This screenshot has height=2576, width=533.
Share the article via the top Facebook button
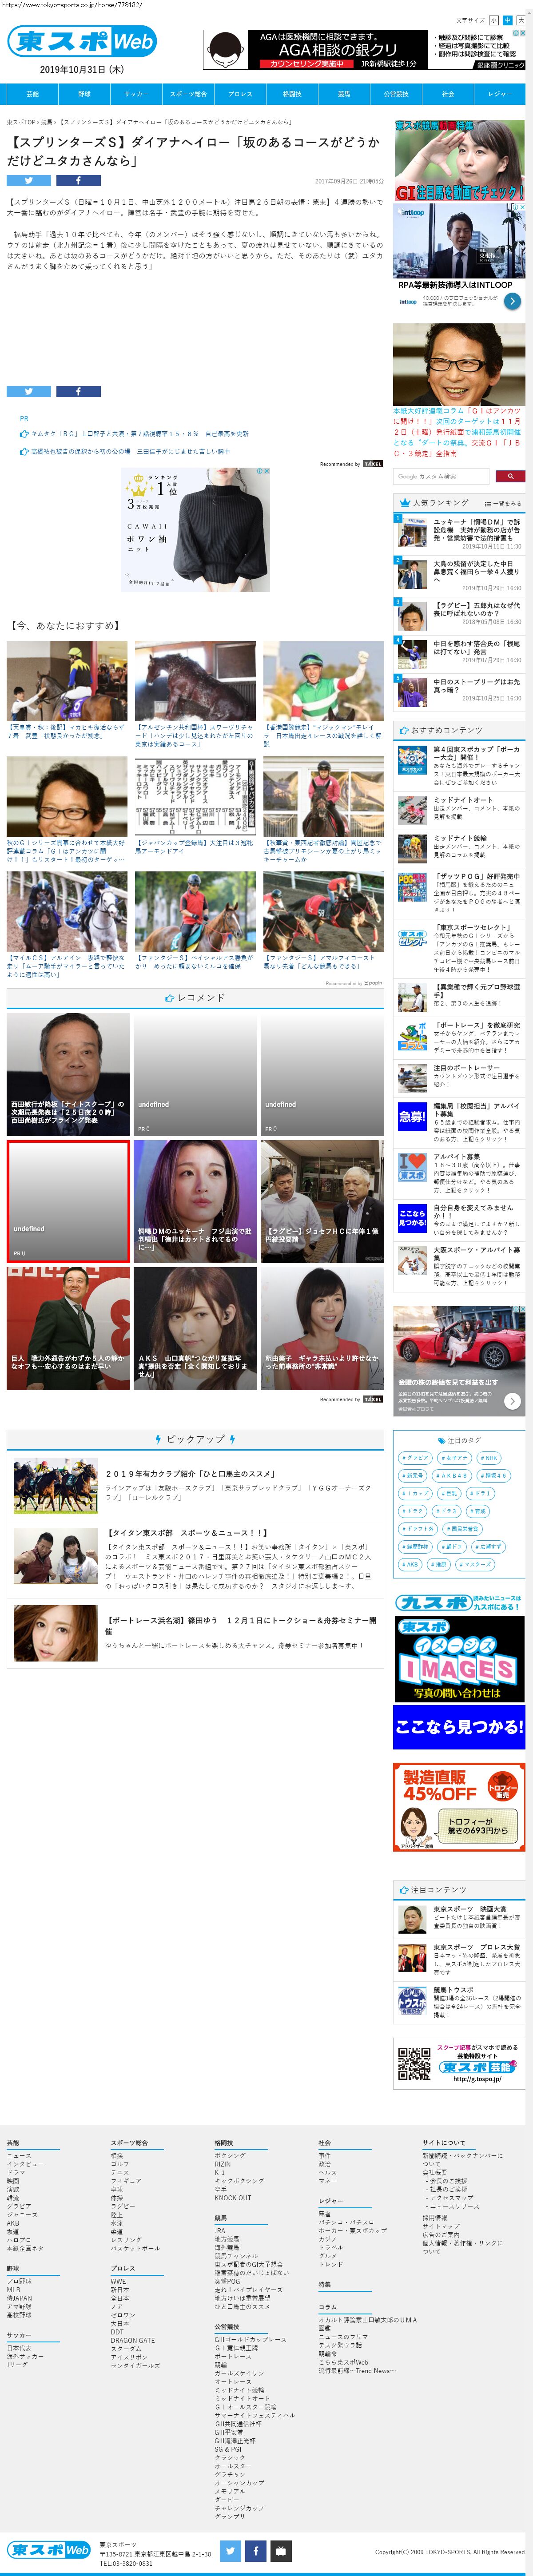pos(78,181)
